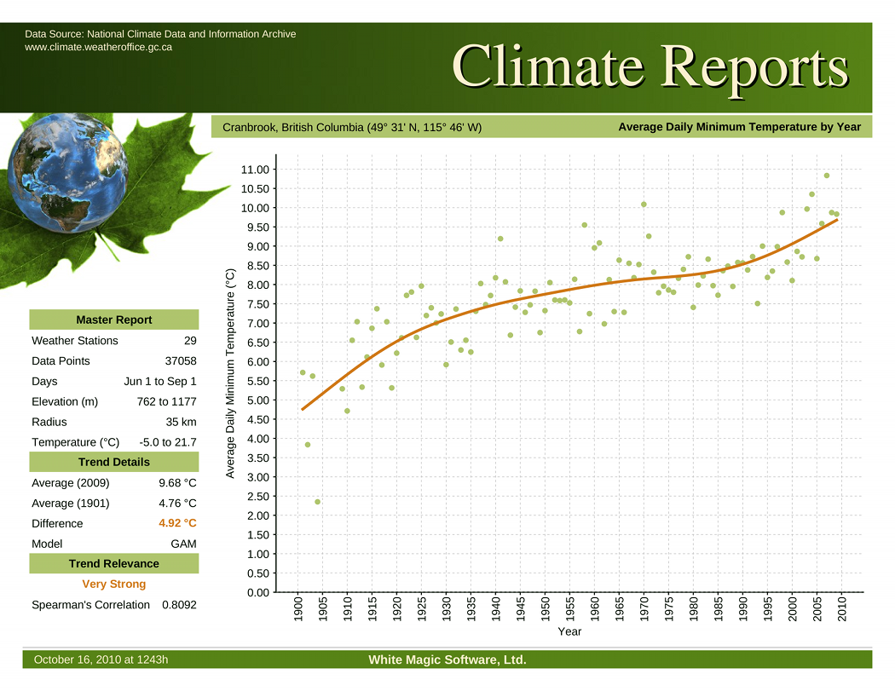Screen dimensions: 895x691
Task: Click the Year axis title below the chart
Action: coord(569,631)
